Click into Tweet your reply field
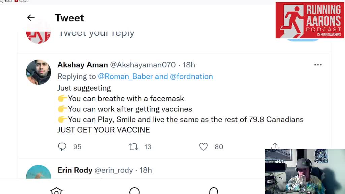Viewport: 345px width, 194px height. [96, 33]
